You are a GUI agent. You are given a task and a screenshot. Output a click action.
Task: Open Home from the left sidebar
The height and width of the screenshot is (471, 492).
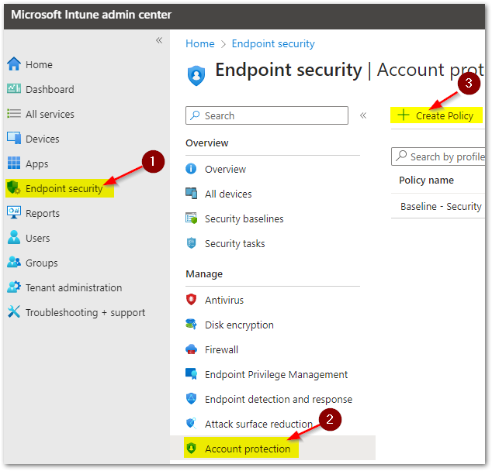(39, 64)
